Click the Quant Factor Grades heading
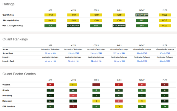177x111 pixels. pos(19,74)
